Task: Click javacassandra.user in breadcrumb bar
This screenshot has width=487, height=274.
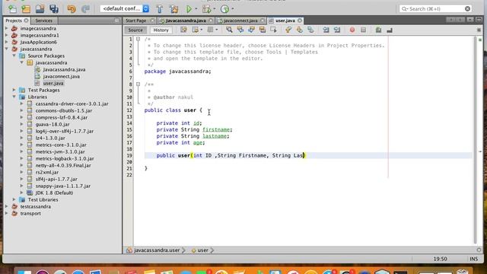Action: [157, 250]
